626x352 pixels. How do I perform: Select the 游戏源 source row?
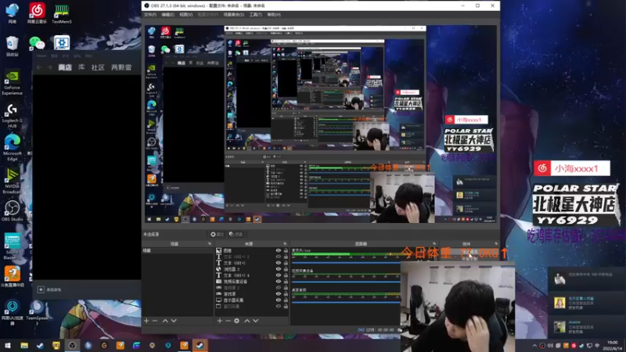pyautogui.click(x=251, y=294)
